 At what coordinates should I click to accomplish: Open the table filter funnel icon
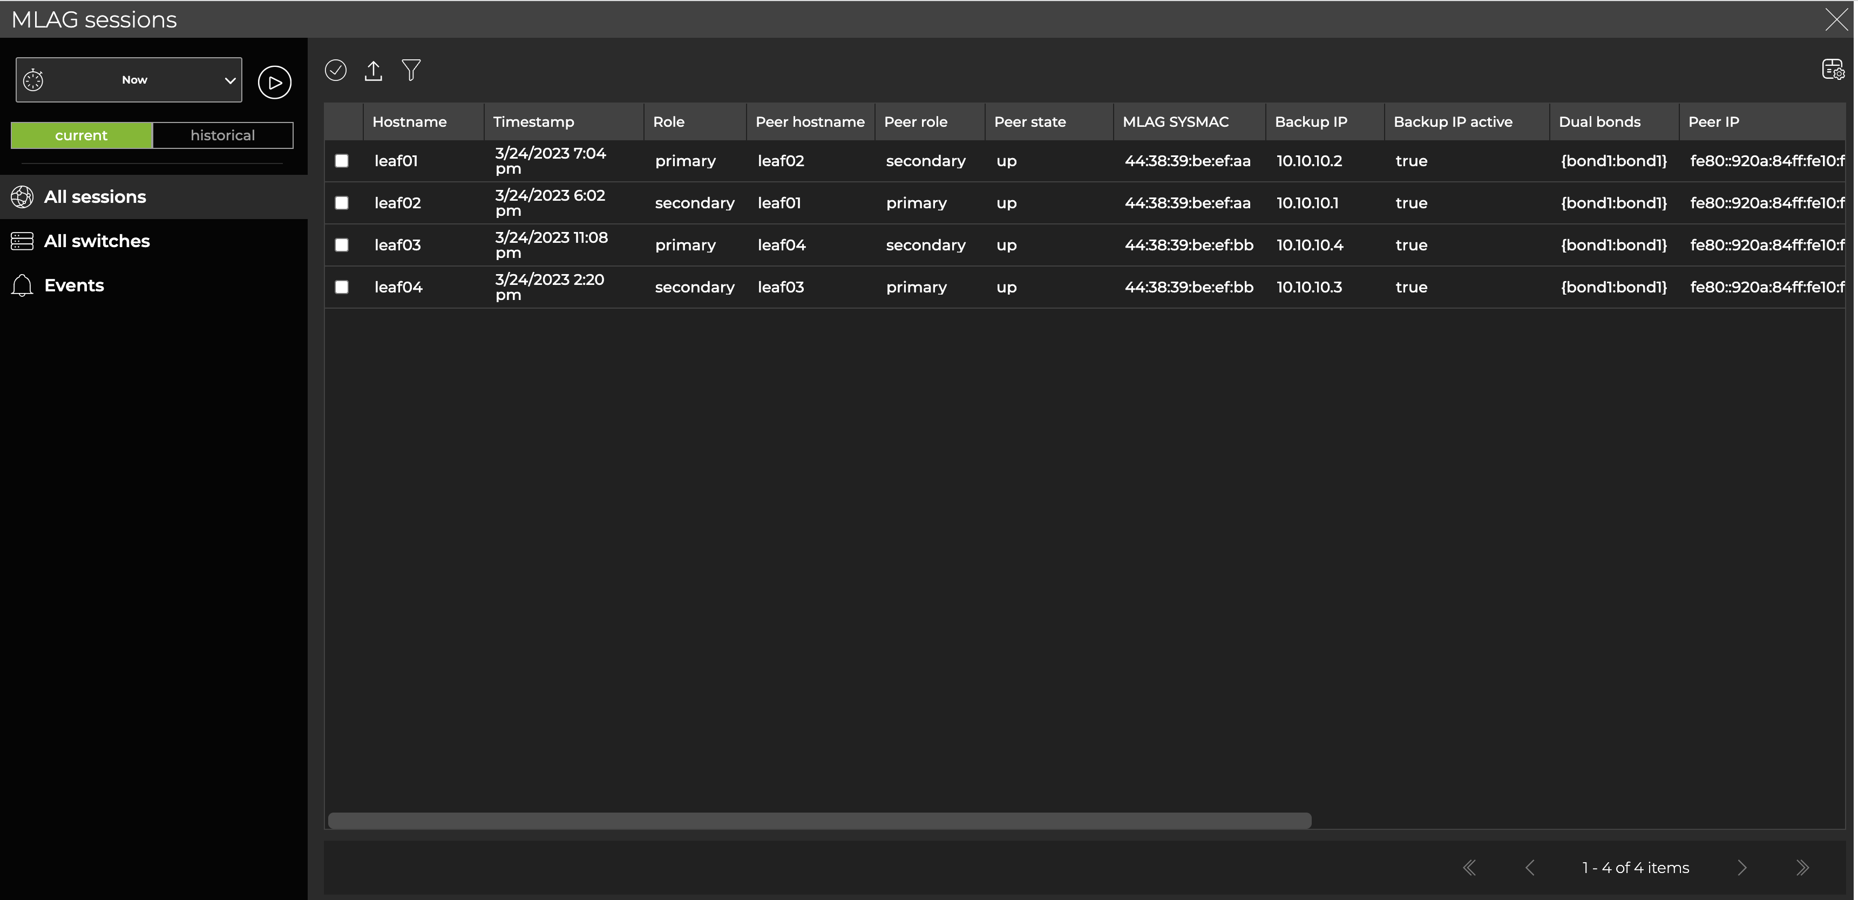click(411, 70)
